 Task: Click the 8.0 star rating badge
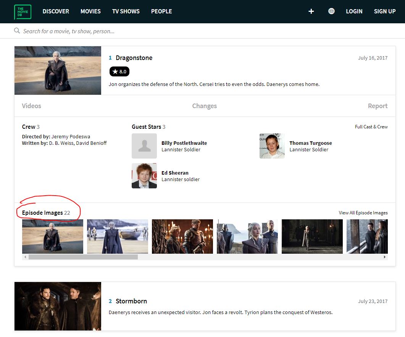[x=119, y=72]
